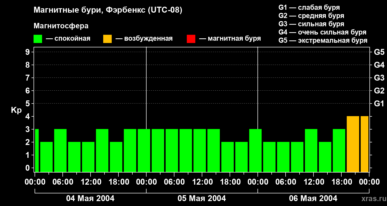Click the Kp value 4 on the left axis
This screenshot has height=206, width=387.
pyautogui.click(x=28, y=116)
